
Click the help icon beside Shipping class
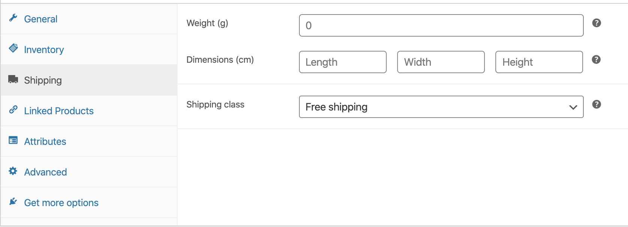(x=597, y=105)
